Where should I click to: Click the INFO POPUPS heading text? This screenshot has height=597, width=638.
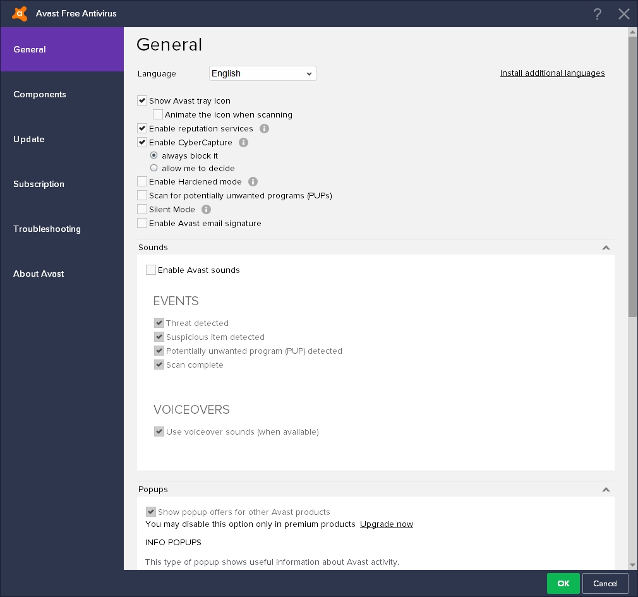point(173,542)
